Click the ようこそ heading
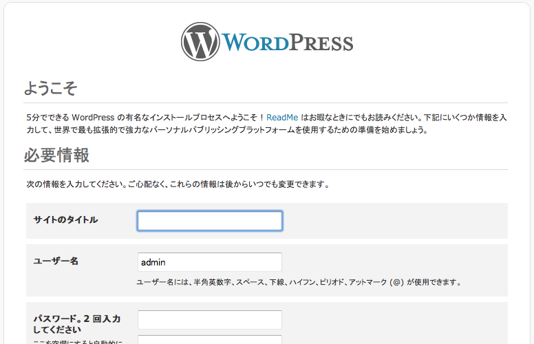534x344 pixels. tap(50, 88)
